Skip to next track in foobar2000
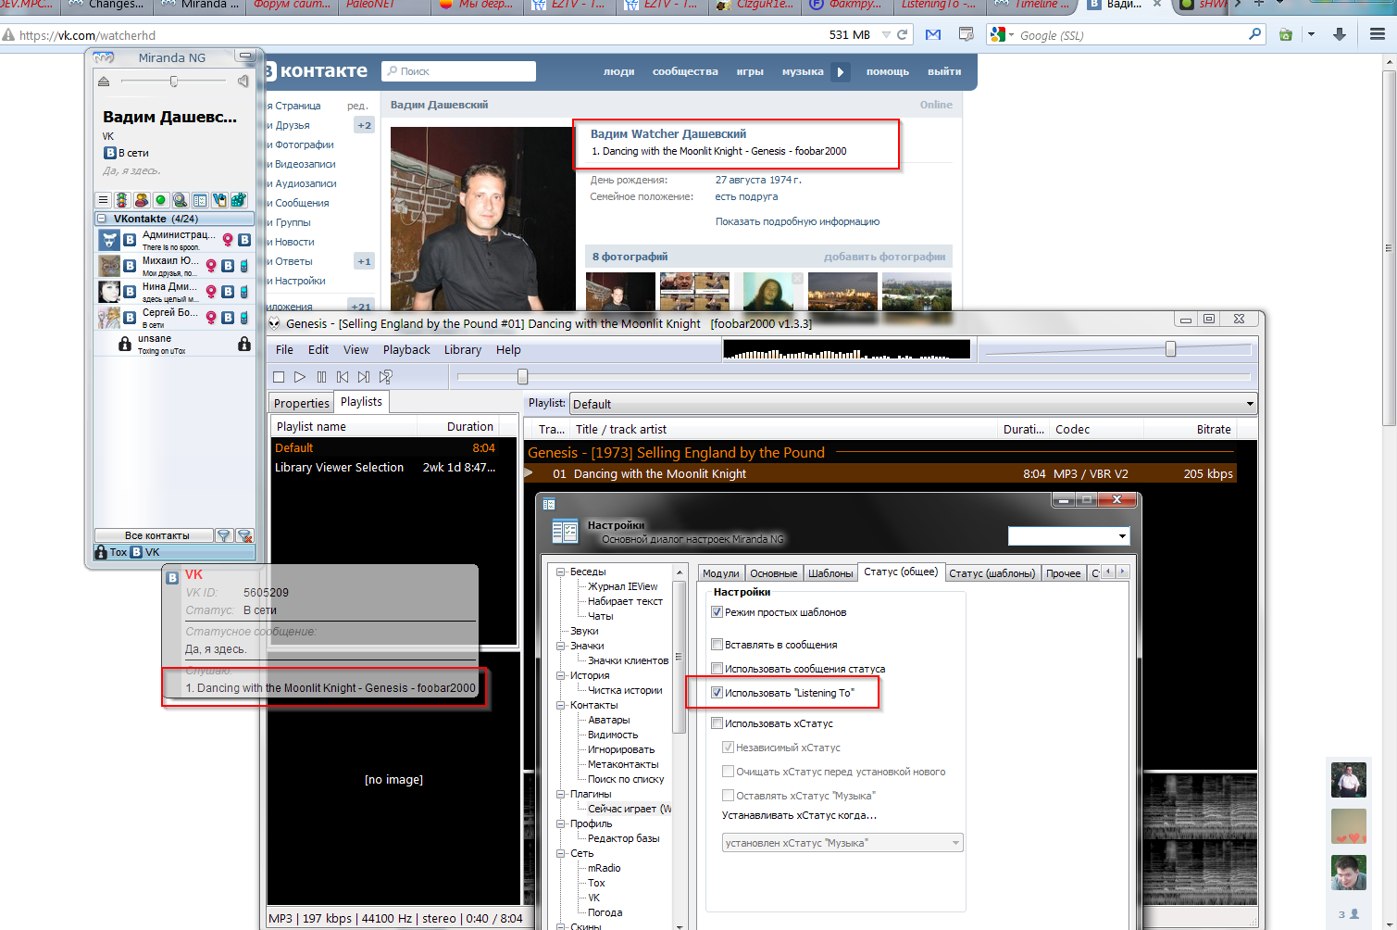Image resolution: width=1397 pixels, height=930 pixels. point(364,377)
